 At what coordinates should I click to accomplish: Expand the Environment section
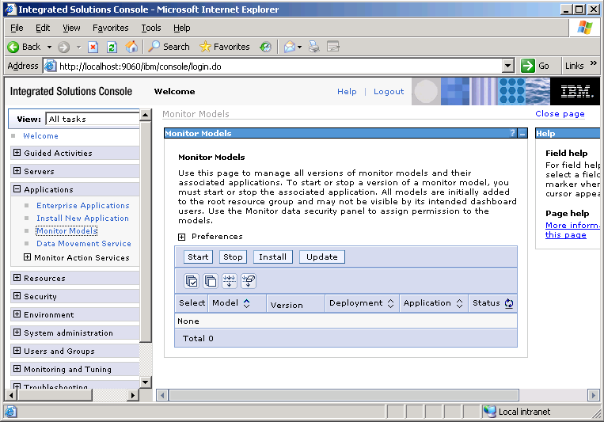click(x=17, y=314)
